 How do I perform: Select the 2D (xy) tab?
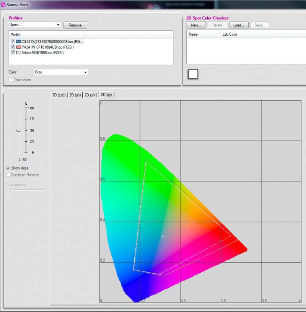(106, 95)
